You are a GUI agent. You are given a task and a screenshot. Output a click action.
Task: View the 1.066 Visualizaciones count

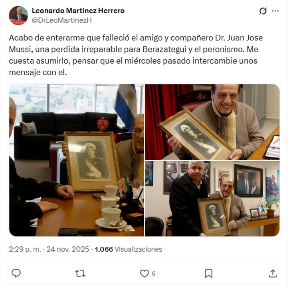pos(129,249)
